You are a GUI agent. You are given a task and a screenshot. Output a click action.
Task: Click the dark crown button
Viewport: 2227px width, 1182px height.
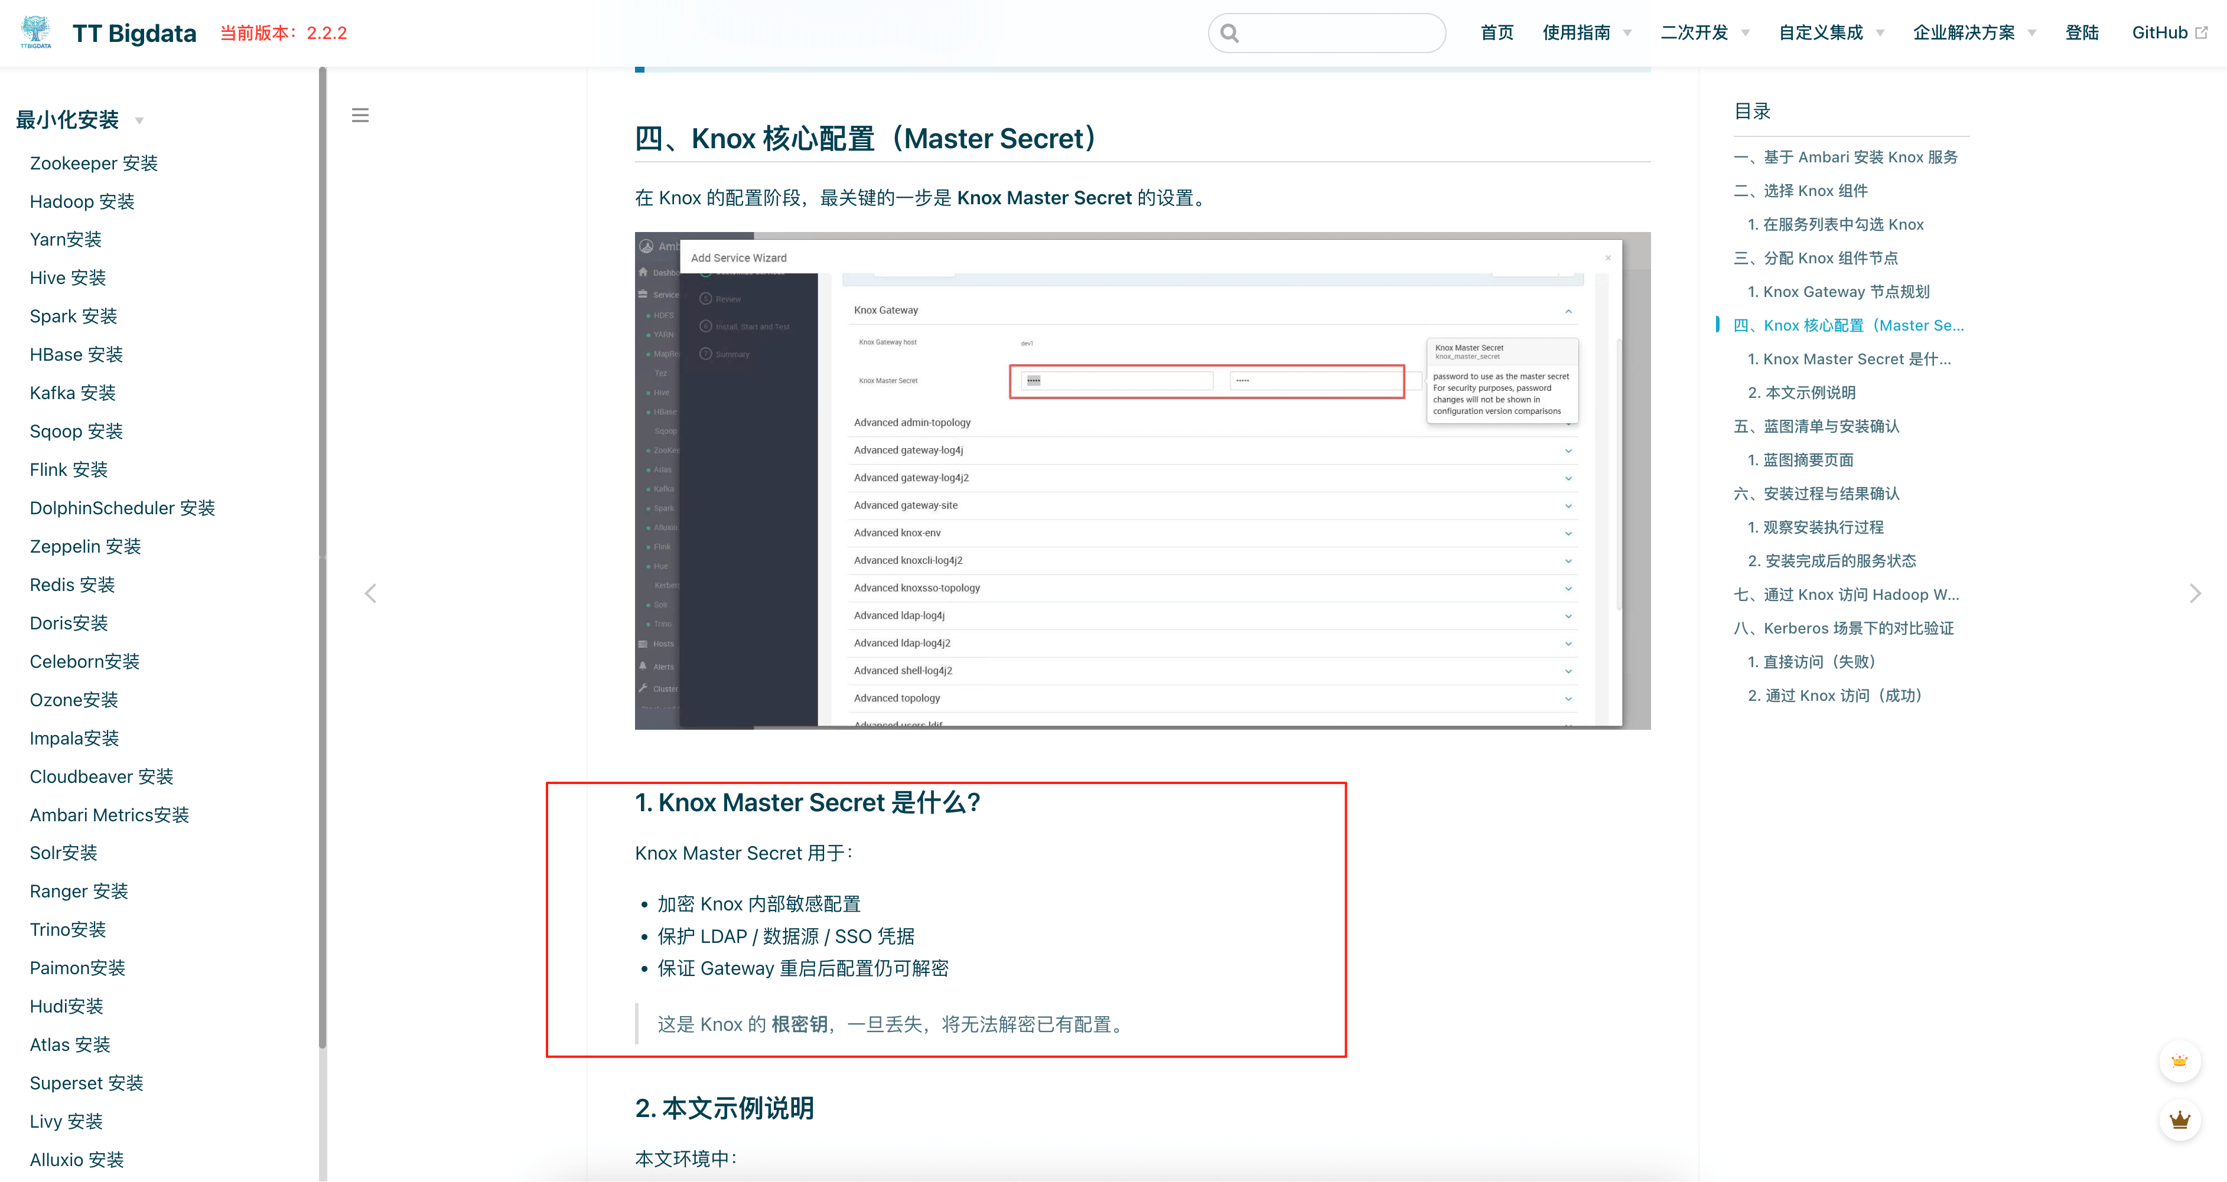pos(2180,1121)
